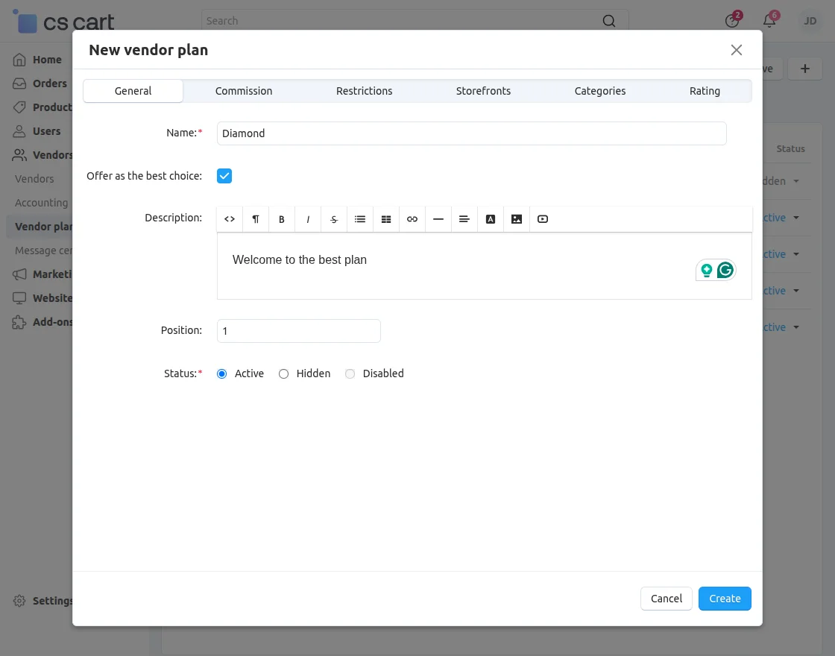The image size is (835, 656).
Task: Click the notifications bell icon
Action: point(769,20)
